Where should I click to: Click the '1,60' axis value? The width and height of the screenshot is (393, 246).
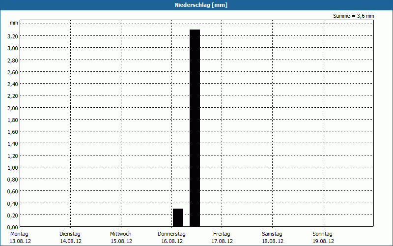click(x=13, y=132)
